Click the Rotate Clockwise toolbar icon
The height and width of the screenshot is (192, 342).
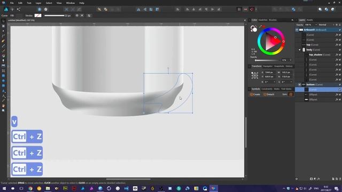point(157,10)
